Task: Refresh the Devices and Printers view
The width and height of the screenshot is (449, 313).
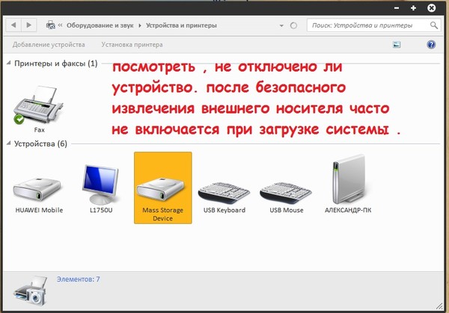Action: coord(293,25)
